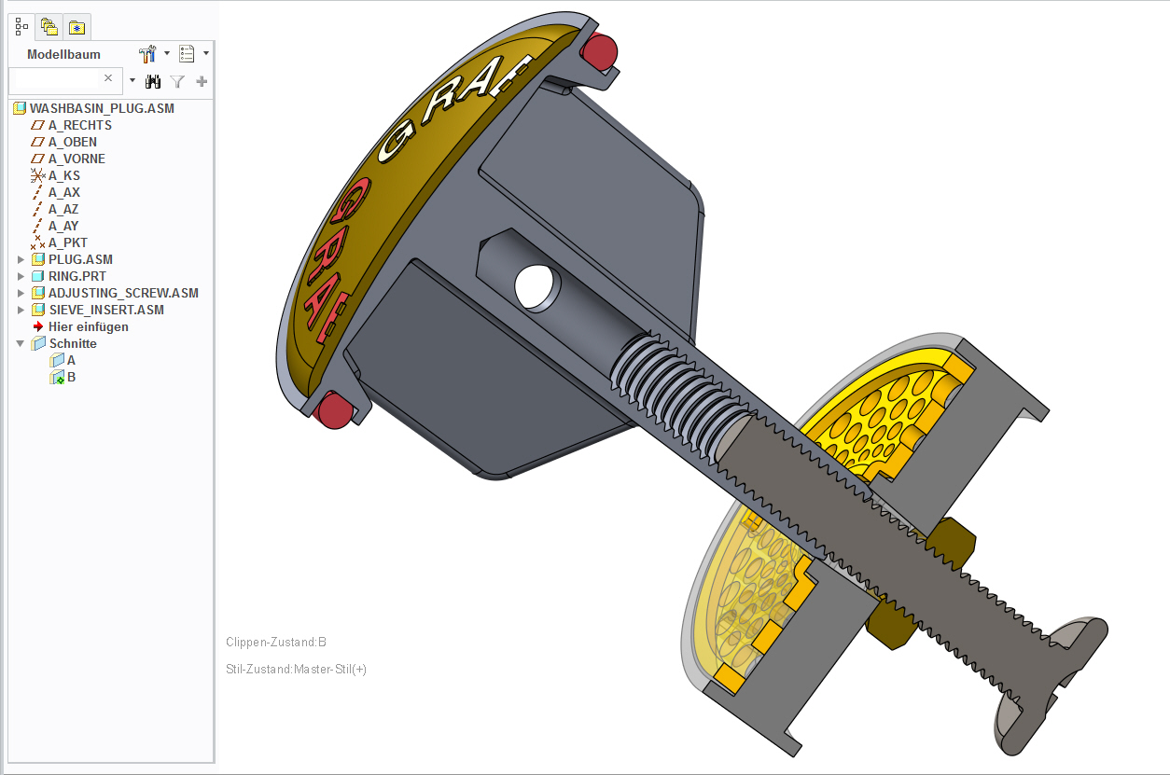Click the tree filter funnel icon
This screenshot has height=775, width=1170.
click(x=178, y=81)
